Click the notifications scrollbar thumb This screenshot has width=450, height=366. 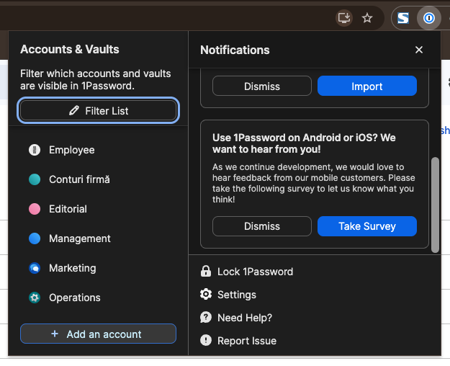[436, 205]
